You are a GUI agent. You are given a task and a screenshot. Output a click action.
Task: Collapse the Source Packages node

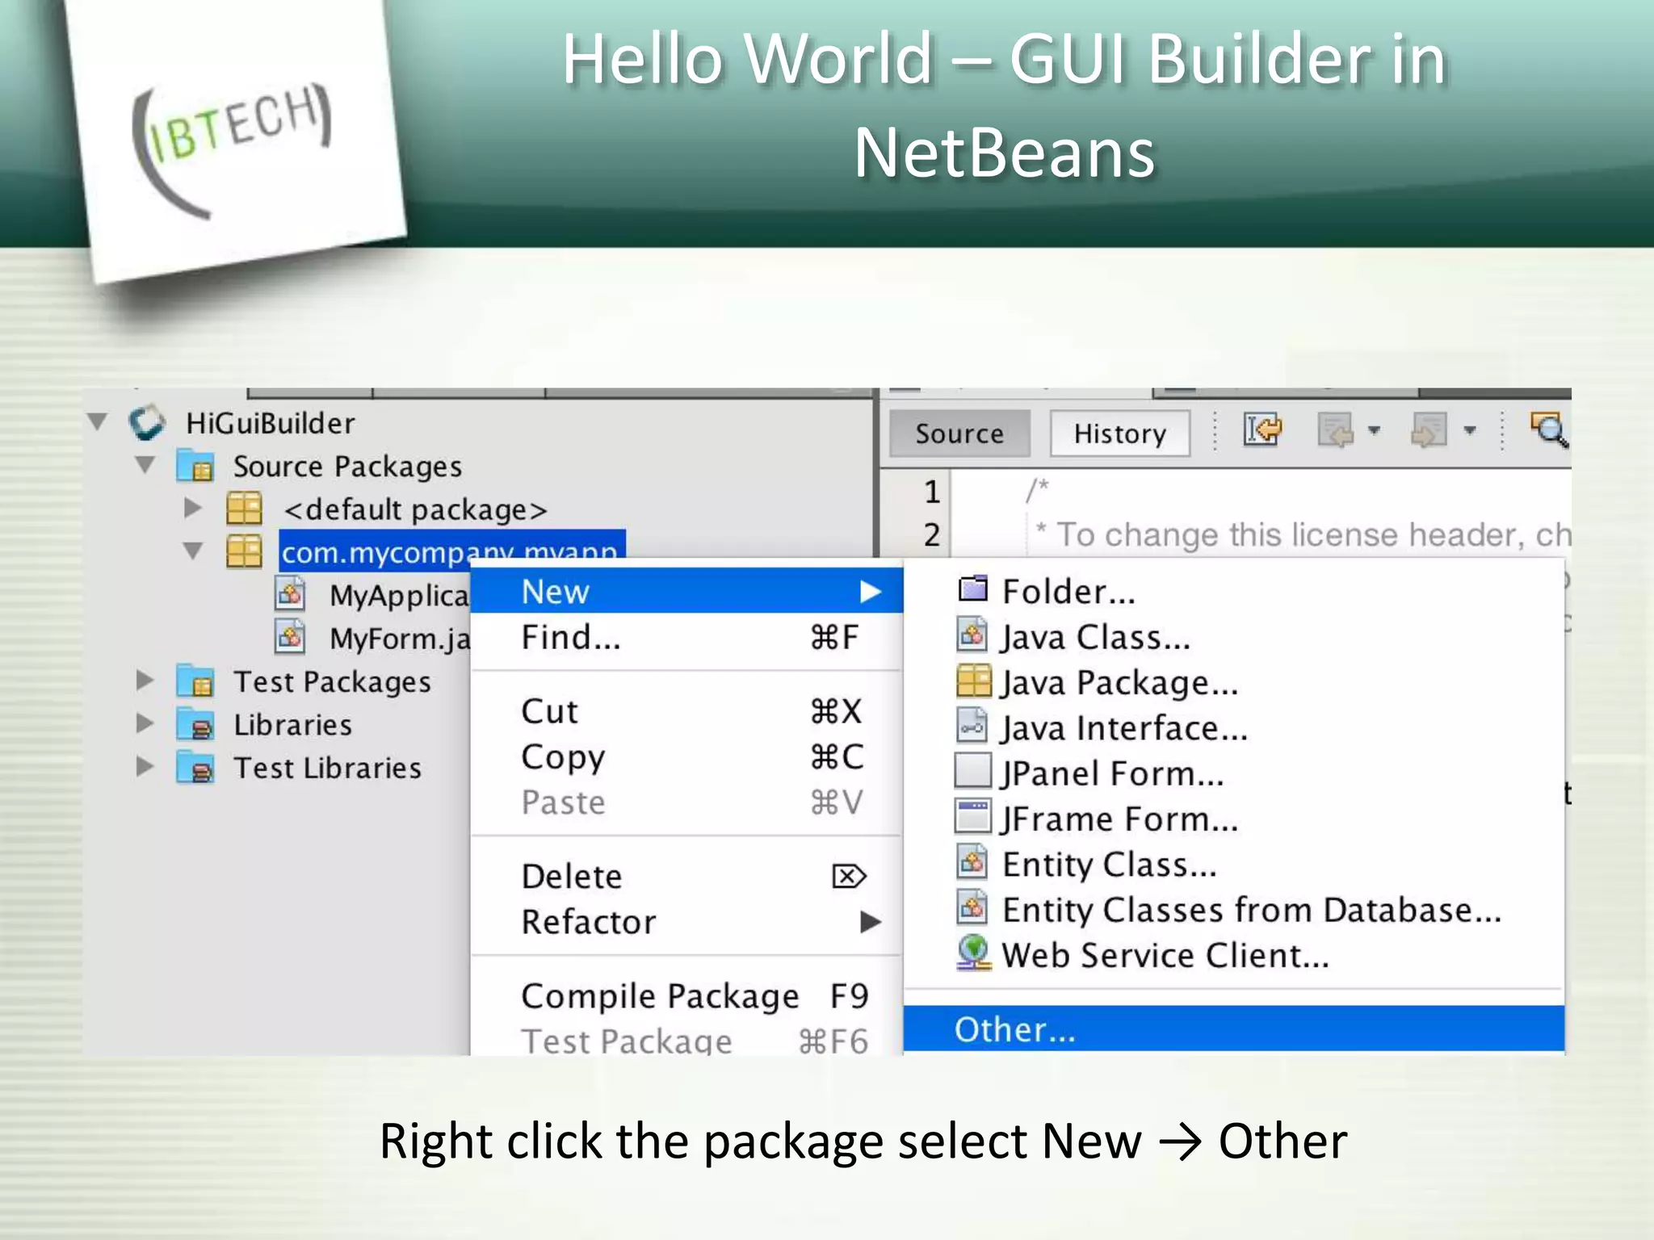tap(145, 465)
